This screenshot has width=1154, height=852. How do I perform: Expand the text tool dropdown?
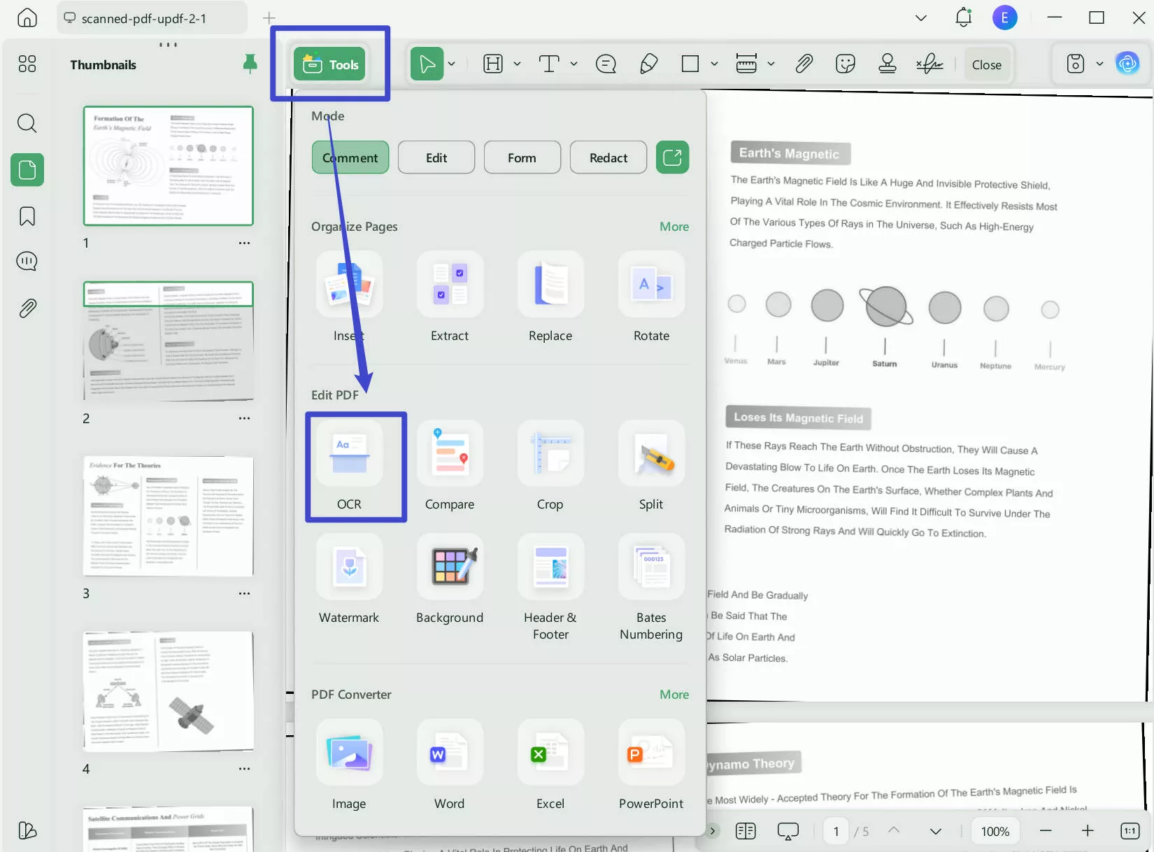[x=574, y=64]
